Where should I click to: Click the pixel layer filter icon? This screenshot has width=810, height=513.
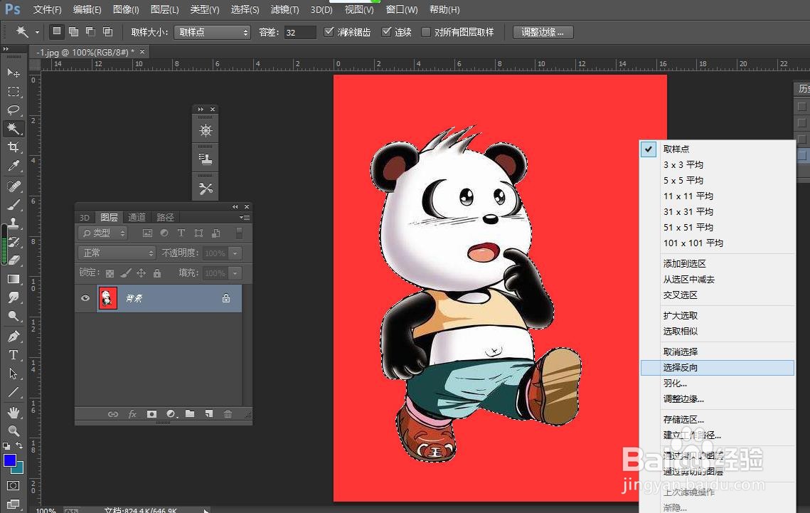tap(147, 233)
